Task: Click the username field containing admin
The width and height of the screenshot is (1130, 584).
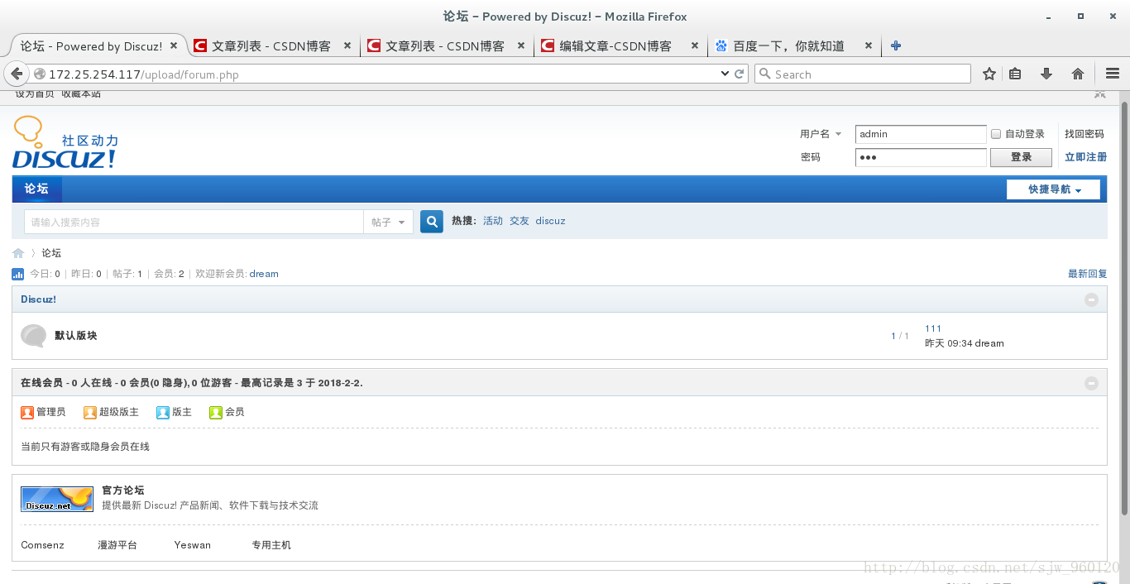Action: (921, 134)
